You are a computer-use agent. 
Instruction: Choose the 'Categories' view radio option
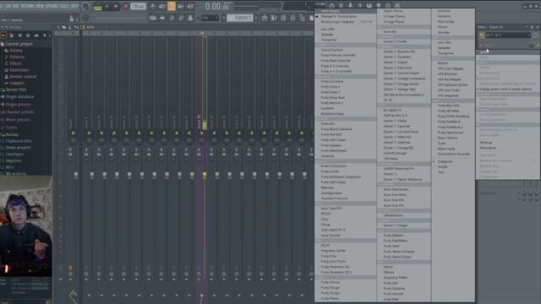click(445, 161)
